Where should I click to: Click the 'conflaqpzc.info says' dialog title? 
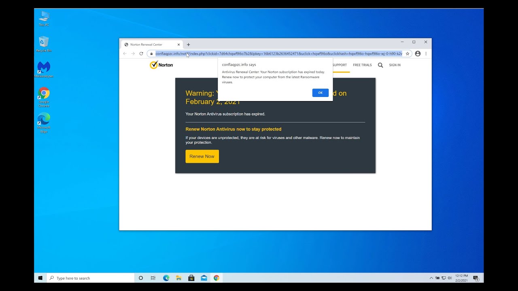pos(239,65)
